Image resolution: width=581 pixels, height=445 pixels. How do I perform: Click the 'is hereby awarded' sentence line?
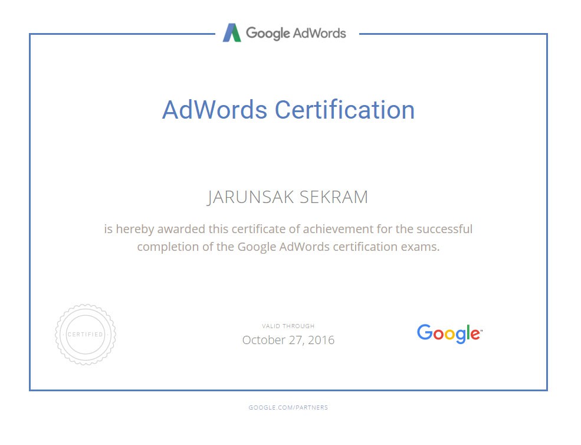(x=288, y=229)
